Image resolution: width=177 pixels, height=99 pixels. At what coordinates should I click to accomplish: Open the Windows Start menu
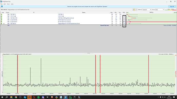coord(2,97)
